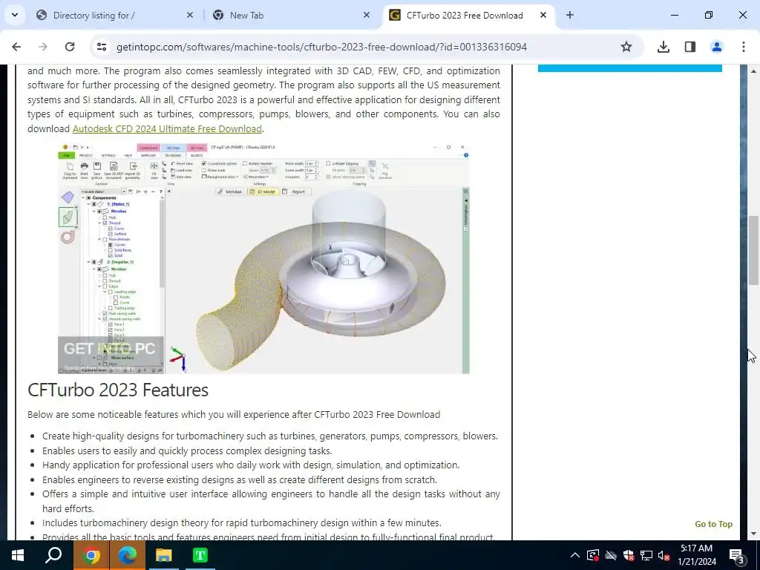Click the bullet starting 'Handy application for professional users'
The image size is (760, 570).
pos(251,465)
